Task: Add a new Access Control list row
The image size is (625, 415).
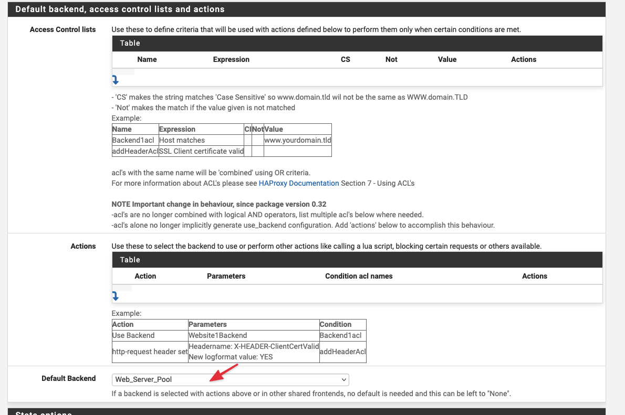Action: coord(115,80)
